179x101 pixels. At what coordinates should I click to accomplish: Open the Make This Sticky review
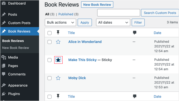click(83, 60)
